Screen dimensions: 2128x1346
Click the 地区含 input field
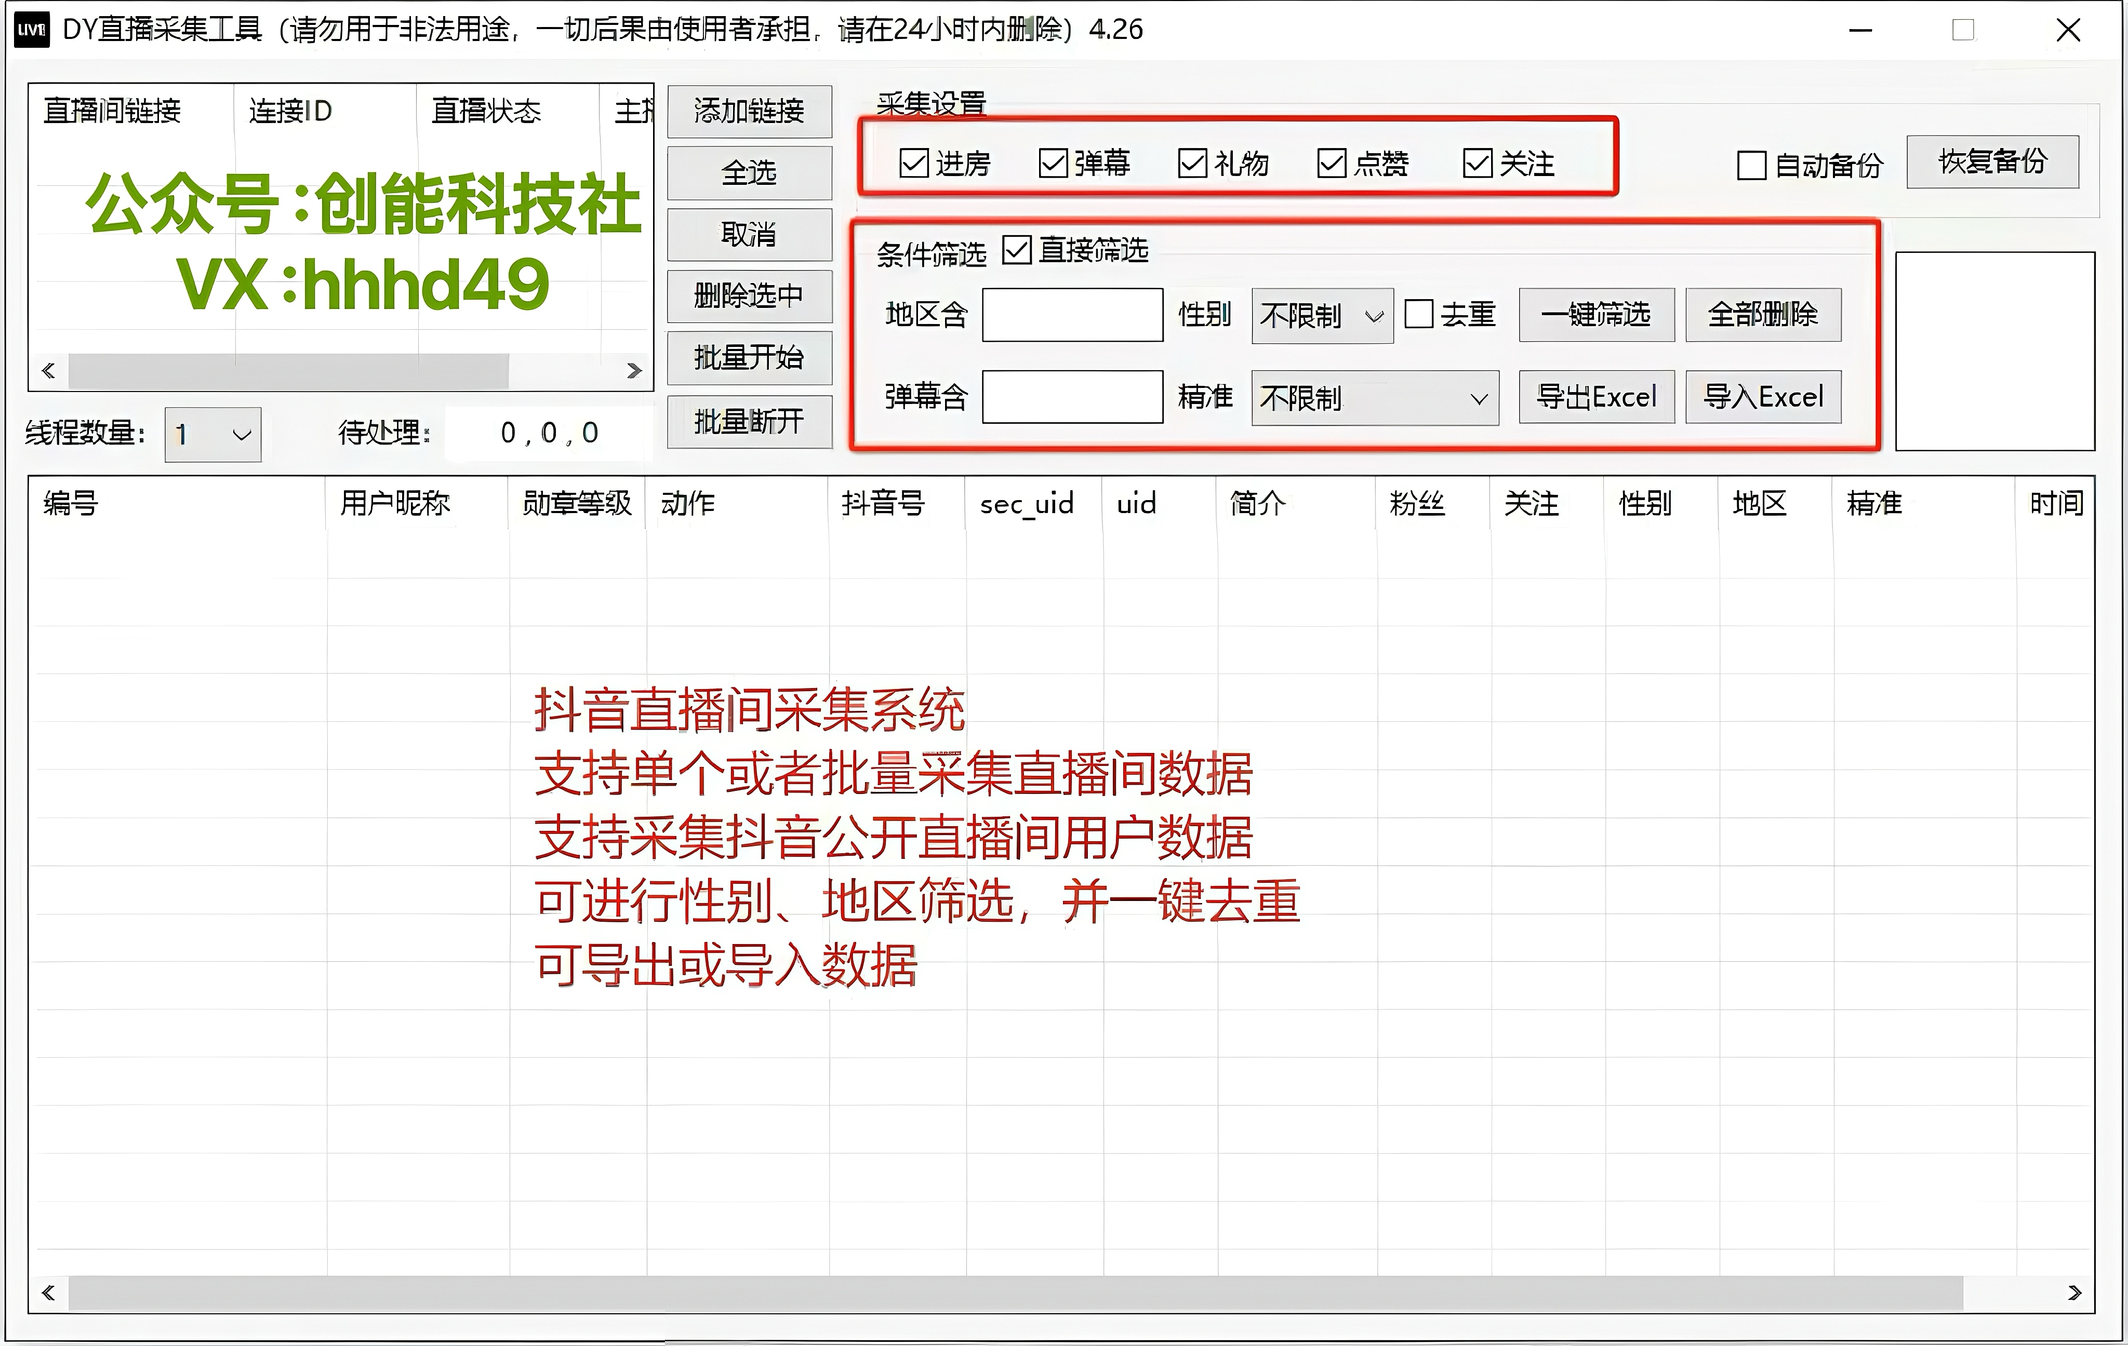pos(1073,314)
